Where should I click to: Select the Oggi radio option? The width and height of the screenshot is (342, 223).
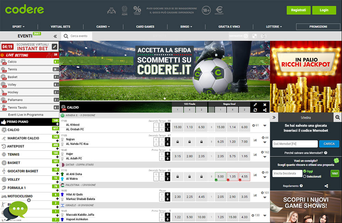304,171
